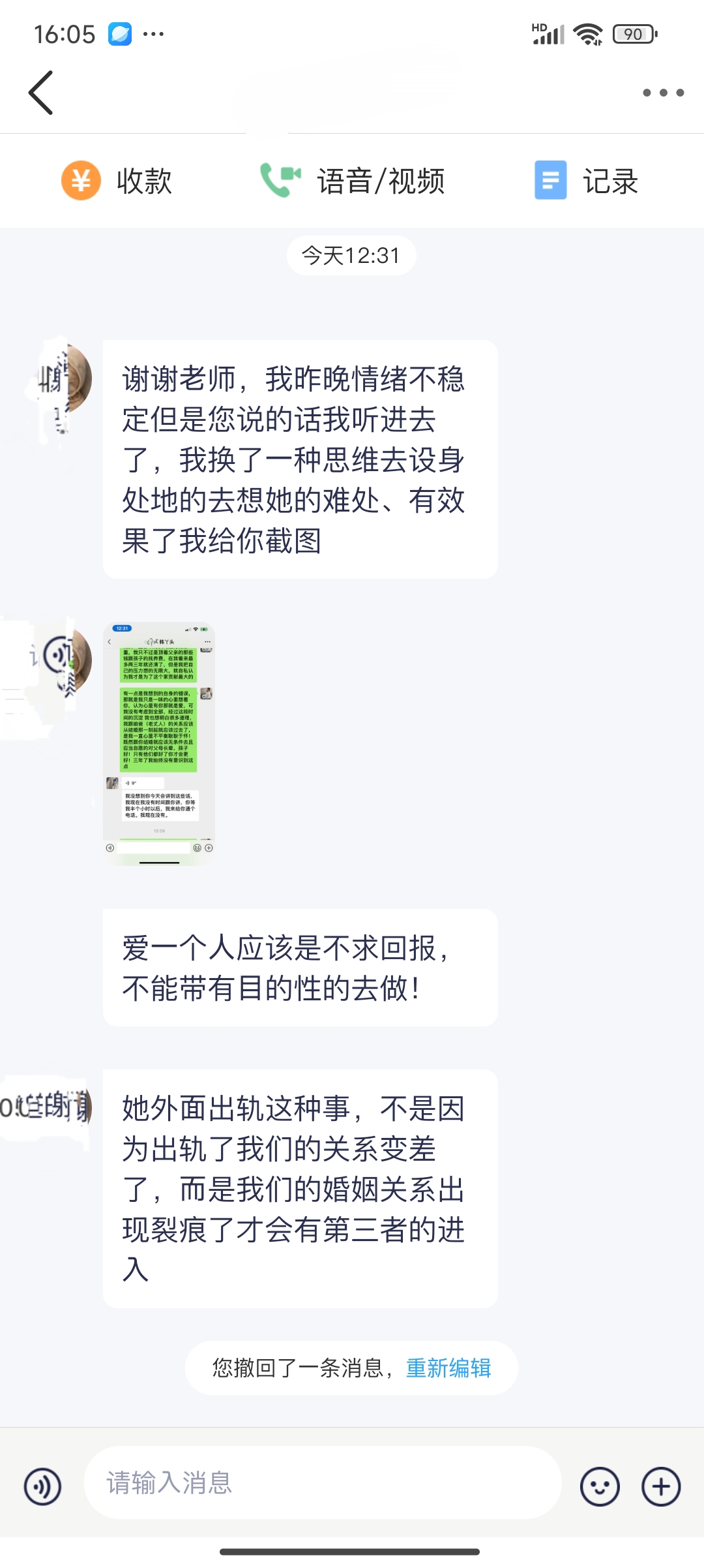
Task: Select the 收款 label
Action: (144, 181)
